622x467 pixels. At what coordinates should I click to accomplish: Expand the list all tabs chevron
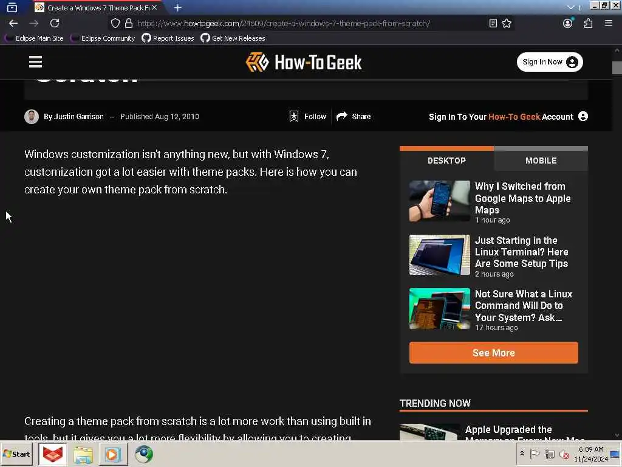(571, 7)
